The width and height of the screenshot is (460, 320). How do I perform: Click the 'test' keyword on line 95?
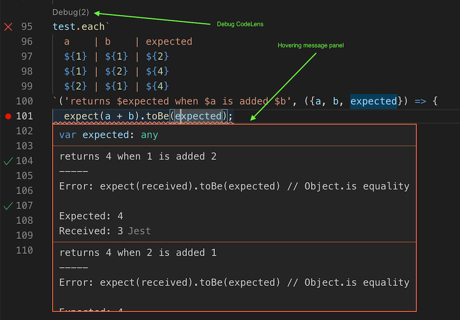coord(64,27)
